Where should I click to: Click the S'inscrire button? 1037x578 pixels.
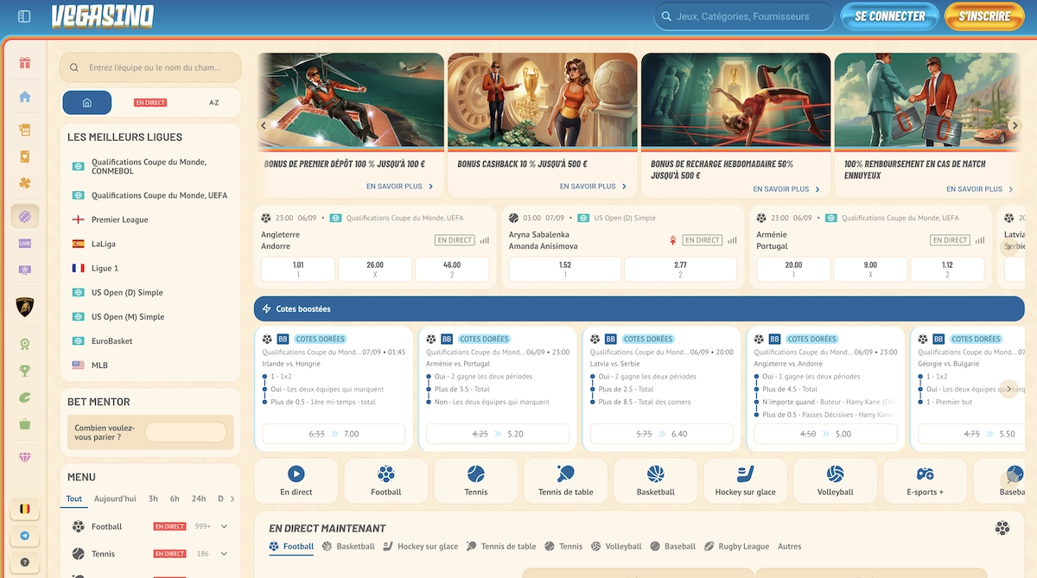pos(983,16)
